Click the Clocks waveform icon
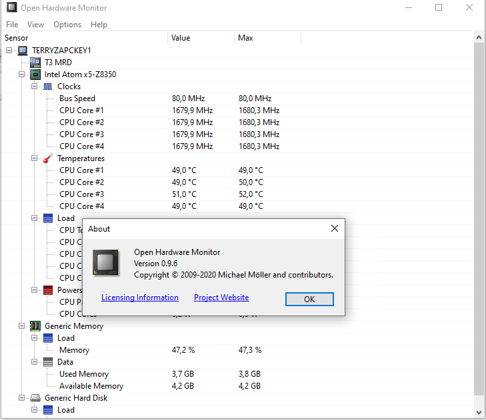The width and height of the screenshot is (486, 420). pos(48,87)
